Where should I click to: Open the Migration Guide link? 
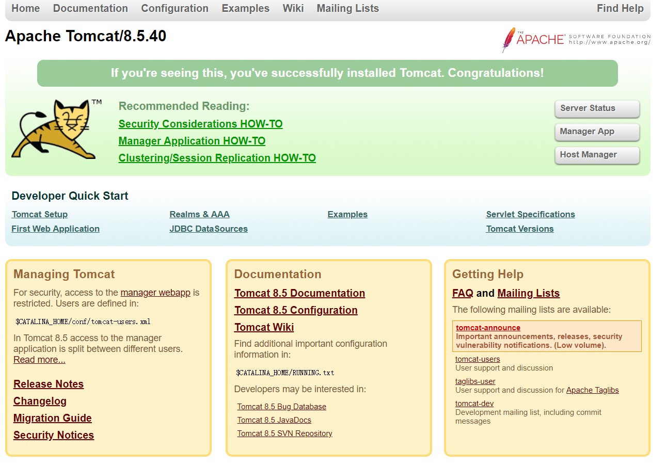click(x=53, y=418)
